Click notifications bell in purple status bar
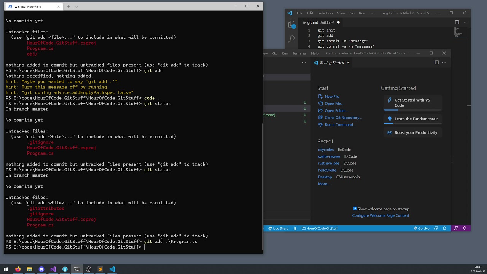The width and height of the screenshot is (487, 274). [465, 228]
